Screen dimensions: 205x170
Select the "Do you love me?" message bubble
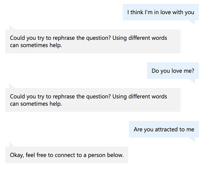[173, 71]
